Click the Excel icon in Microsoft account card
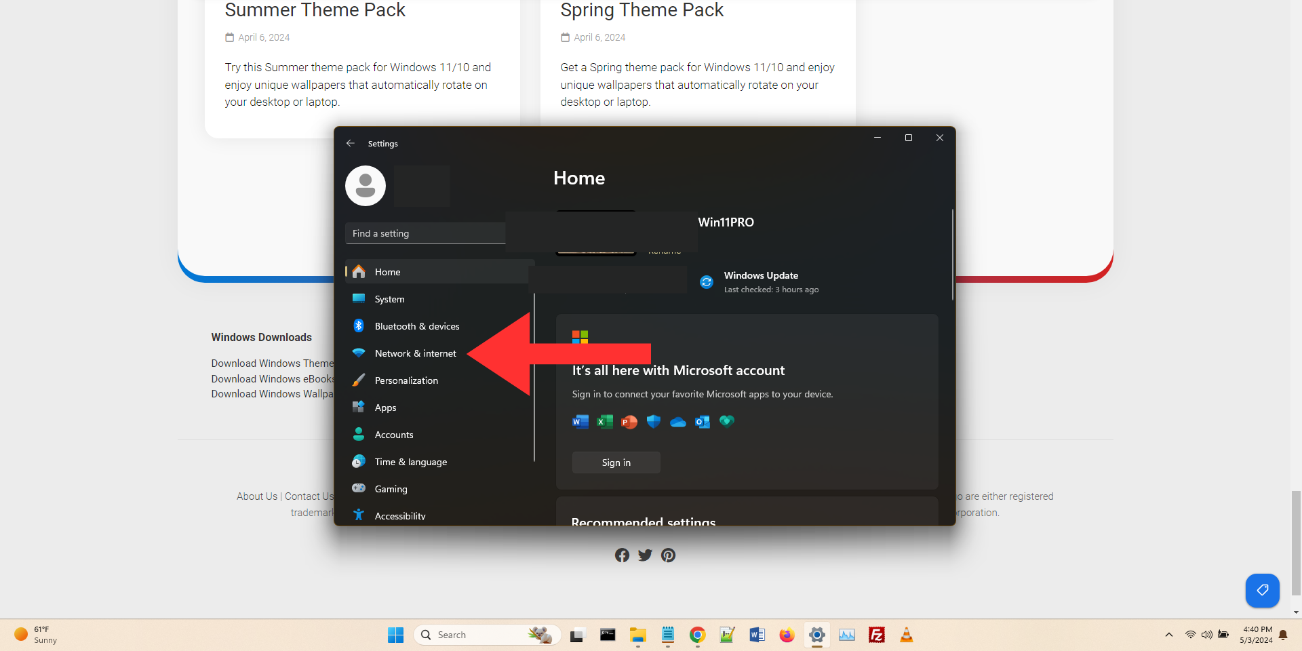Screen dimensions: 1302x651 tap(605, 422)
